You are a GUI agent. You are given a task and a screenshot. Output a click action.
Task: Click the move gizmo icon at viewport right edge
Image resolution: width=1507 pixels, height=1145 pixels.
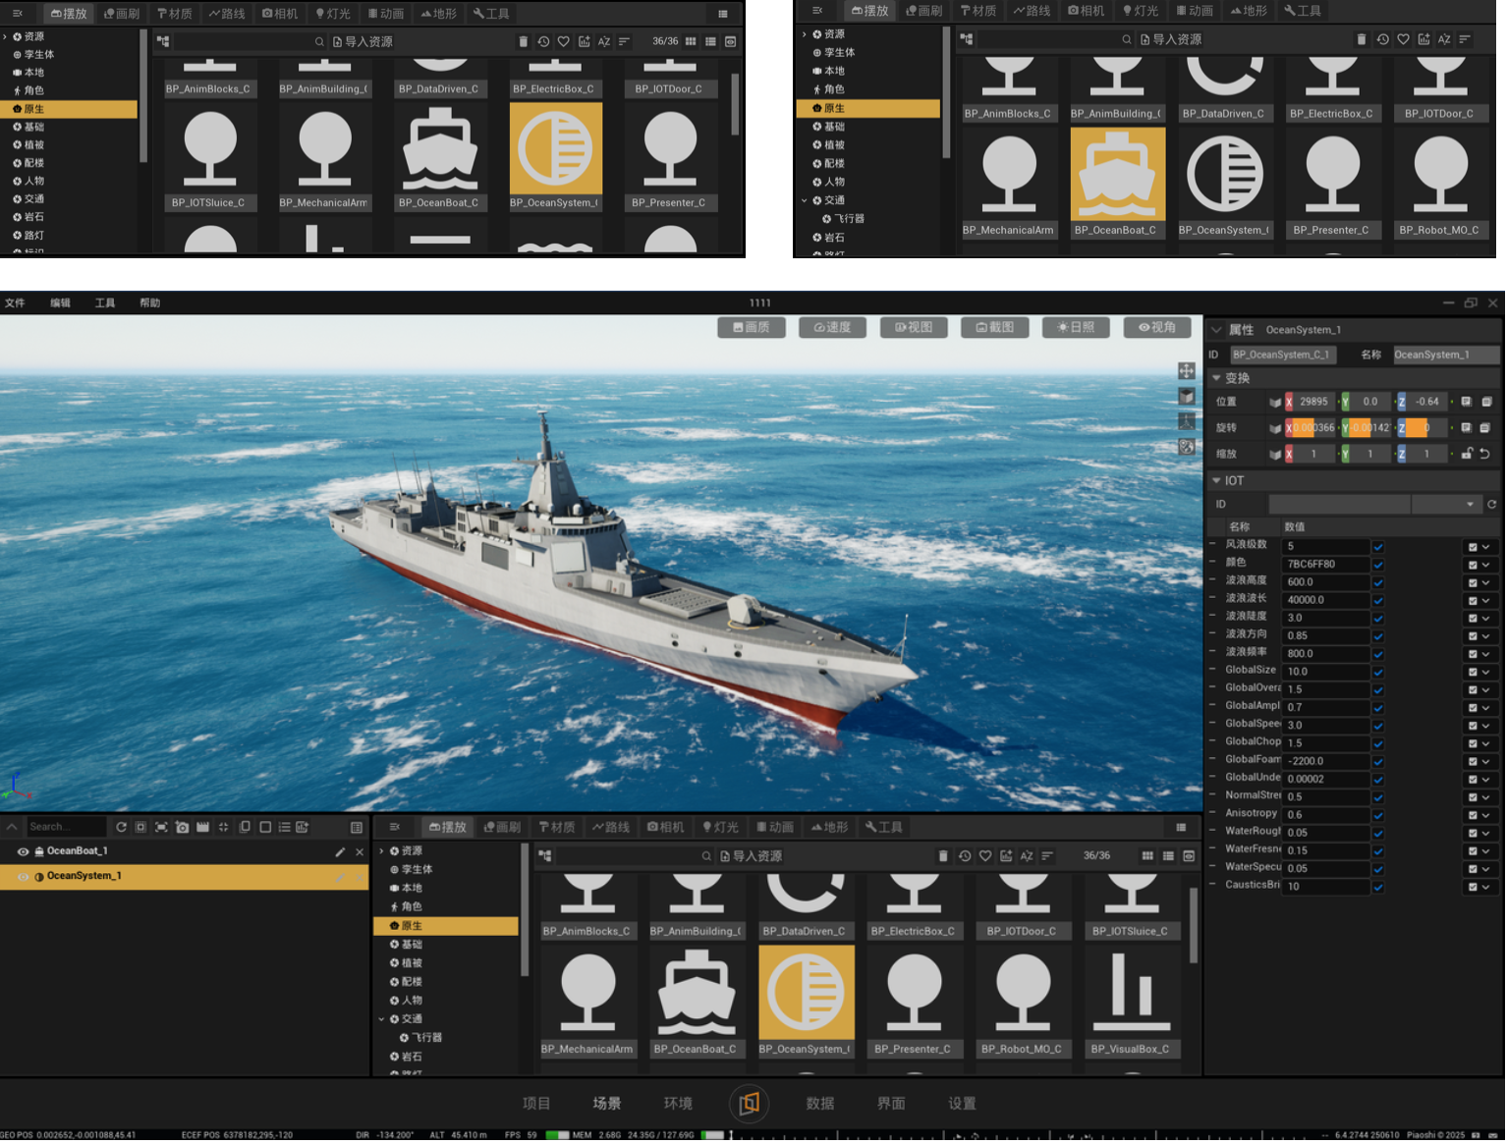(x=1187, y=370)
